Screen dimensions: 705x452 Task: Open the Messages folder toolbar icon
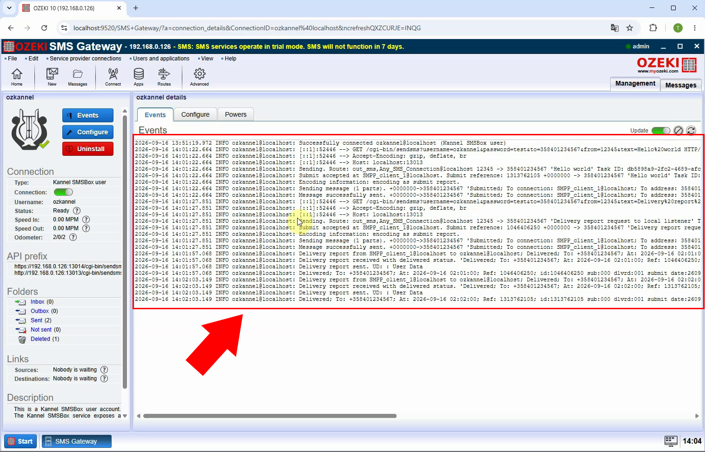[78, 77]
